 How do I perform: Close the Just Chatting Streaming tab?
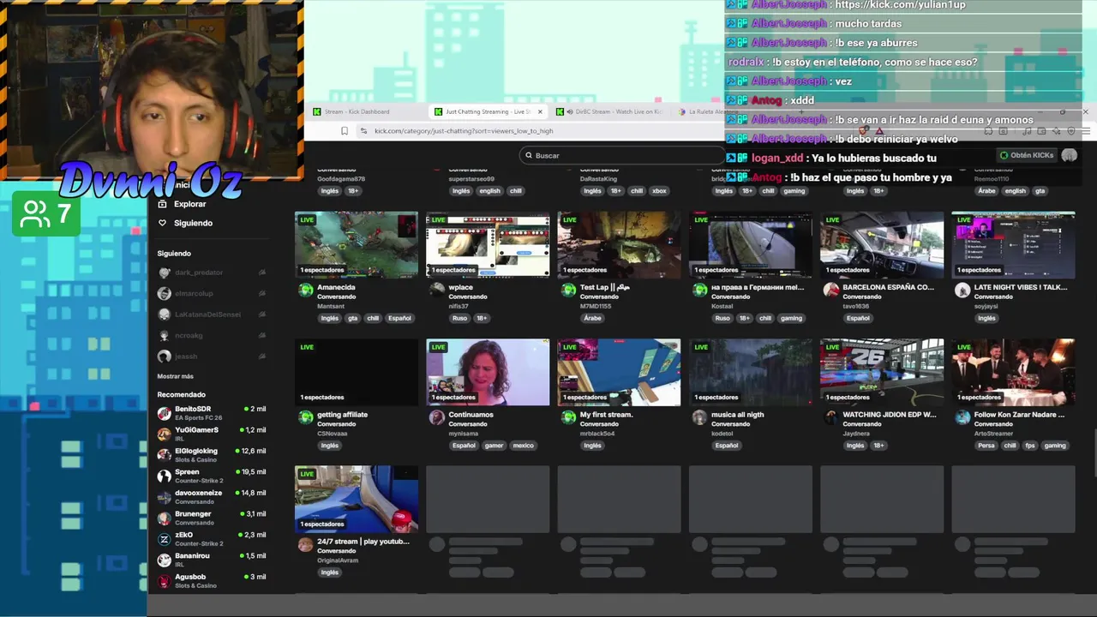[x=540, y=111]
